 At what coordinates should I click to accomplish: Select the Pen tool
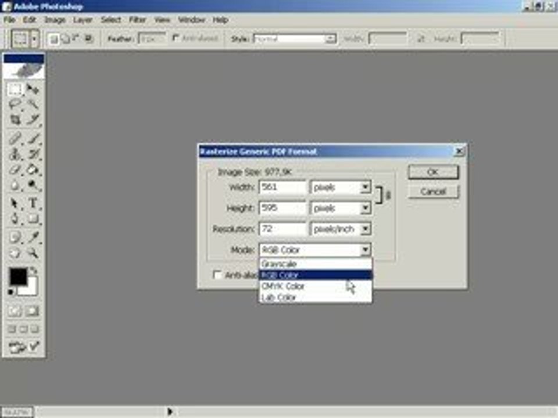point(15,218)
